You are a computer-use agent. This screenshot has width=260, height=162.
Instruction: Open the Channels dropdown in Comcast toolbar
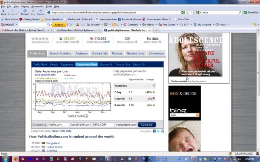pyautogui.click(x=140, y=25)
